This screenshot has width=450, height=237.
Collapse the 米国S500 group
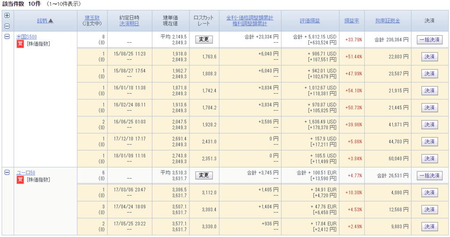[7, 36]
